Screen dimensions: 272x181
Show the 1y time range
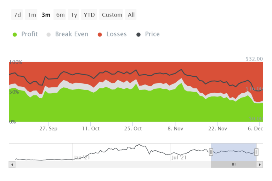coord(74,15)
